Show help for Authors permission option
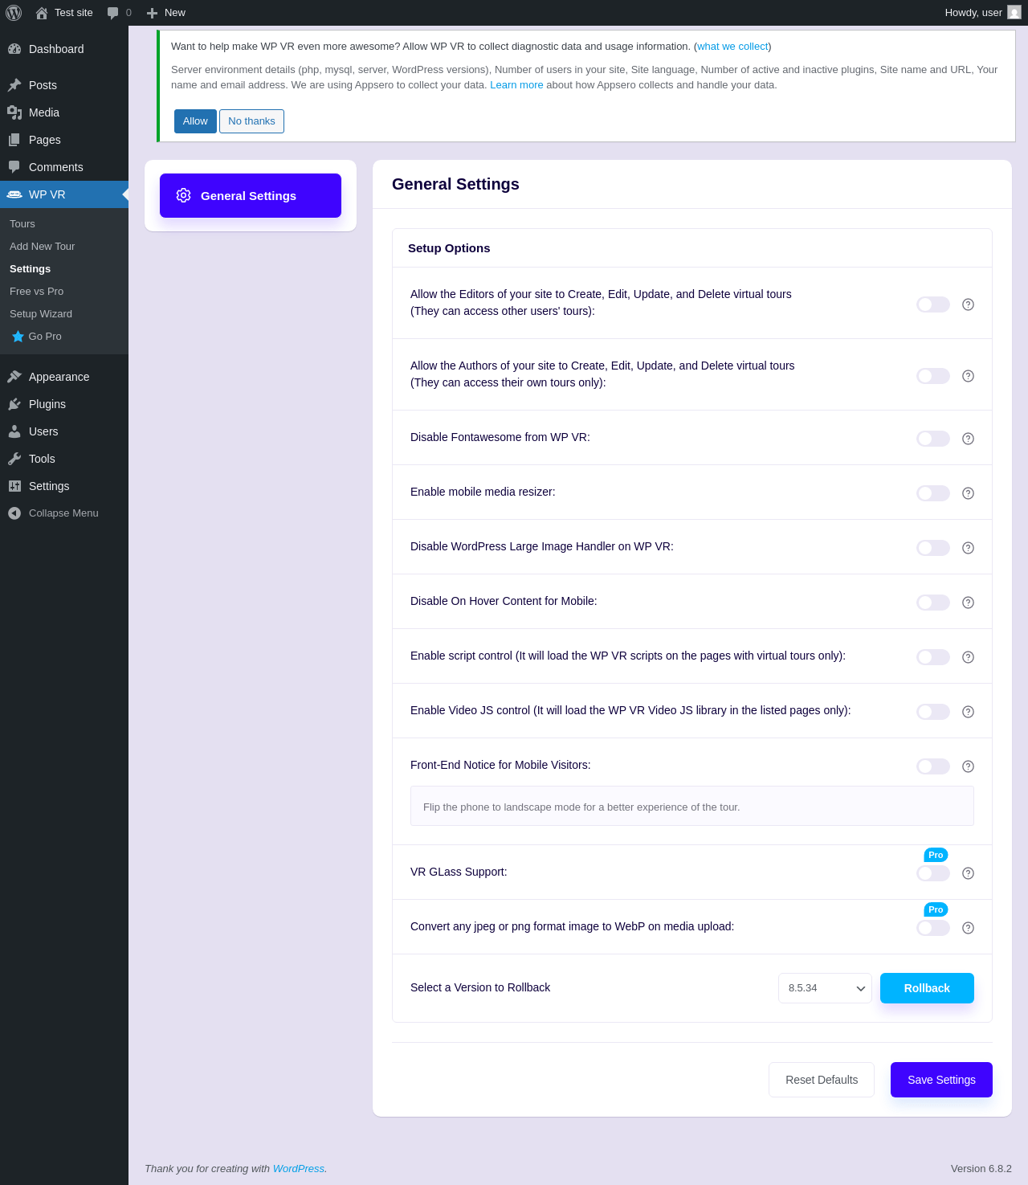Screen dimensions: 1028x1185 [x=968, y=376]
